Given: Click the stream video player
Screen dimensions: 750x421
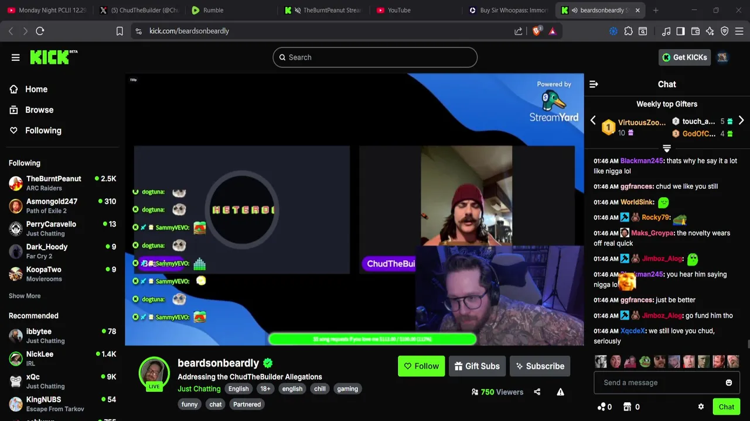Looking at the screenshot, I should pos(354,209).
